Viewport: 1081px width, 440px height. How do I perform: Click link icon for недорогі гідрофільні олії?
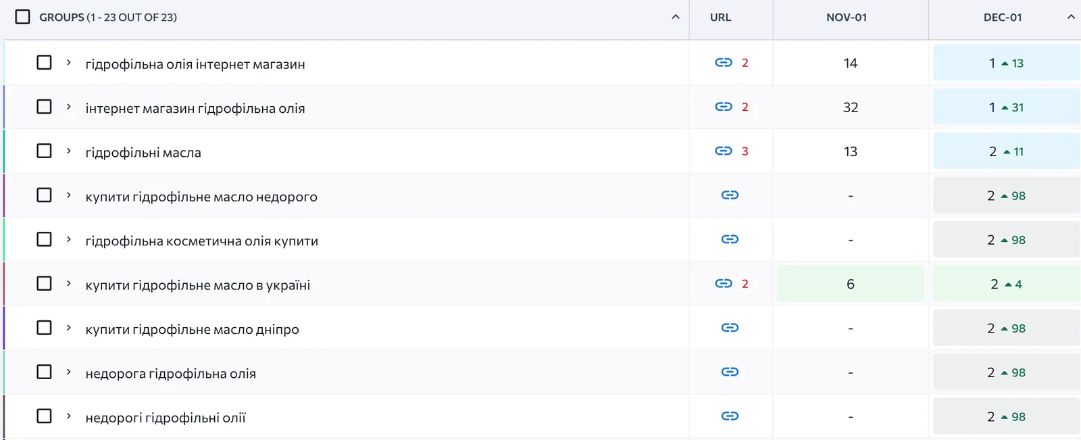[x=730, y=416]
